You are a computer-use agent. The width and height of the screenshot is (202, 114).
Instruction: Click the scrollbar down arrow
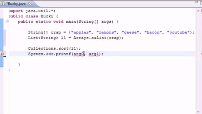pos(198,112)
